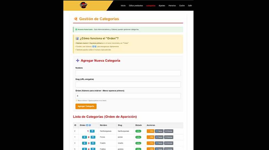Move Hamburguesas down in order

(92, 131)
